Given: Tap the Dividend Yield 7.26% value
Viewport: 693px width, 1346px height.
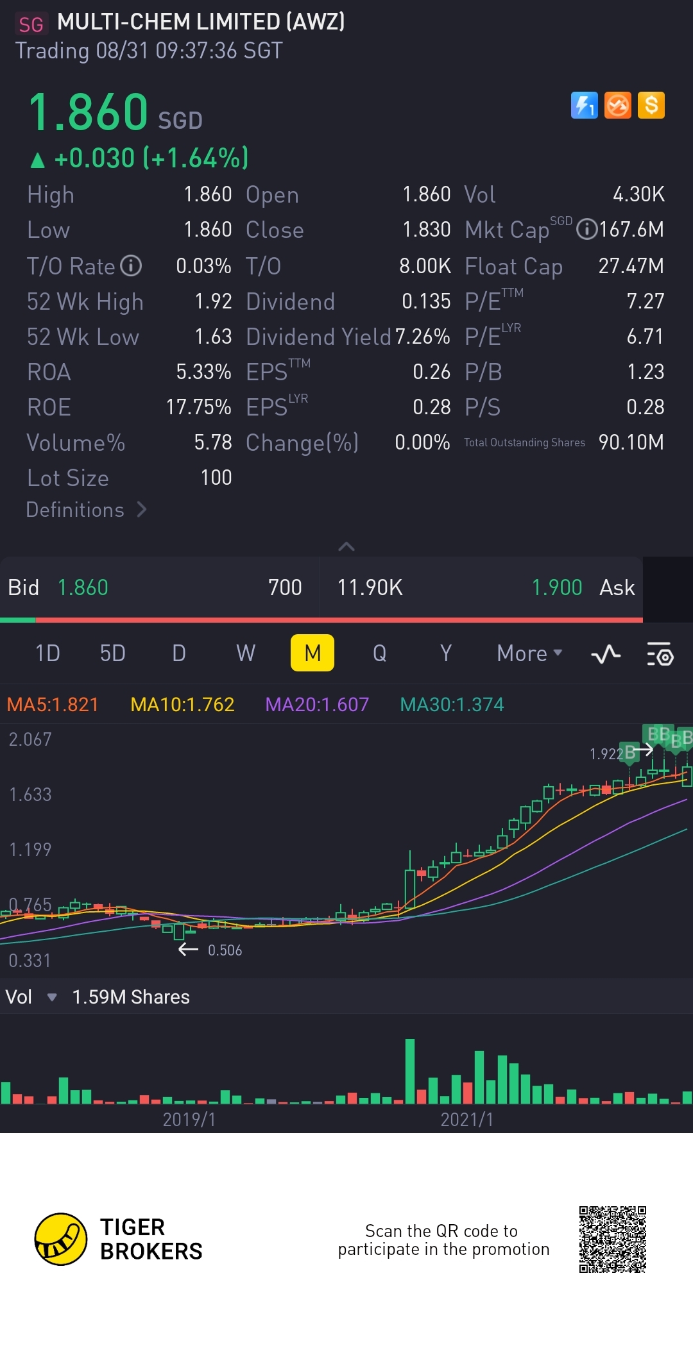Looking at the screenshot, I should point(423,337).
